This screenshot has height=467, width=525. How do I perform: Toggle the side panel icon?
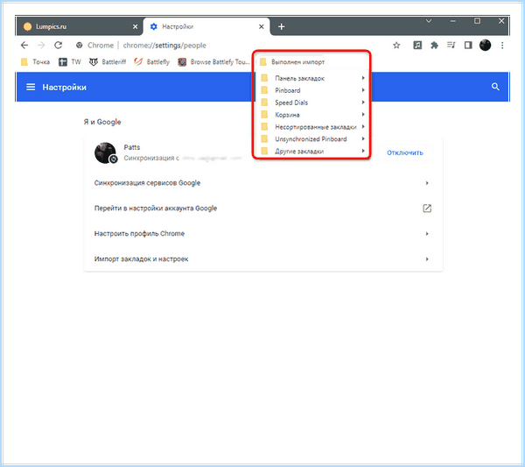pyautogui.click(x=468, y=45)
